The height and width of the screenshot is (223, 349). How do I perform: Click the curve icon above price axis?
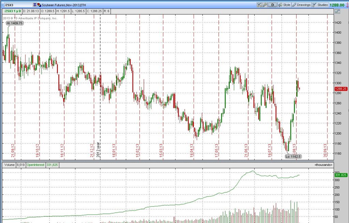click(x=338, y=11)
